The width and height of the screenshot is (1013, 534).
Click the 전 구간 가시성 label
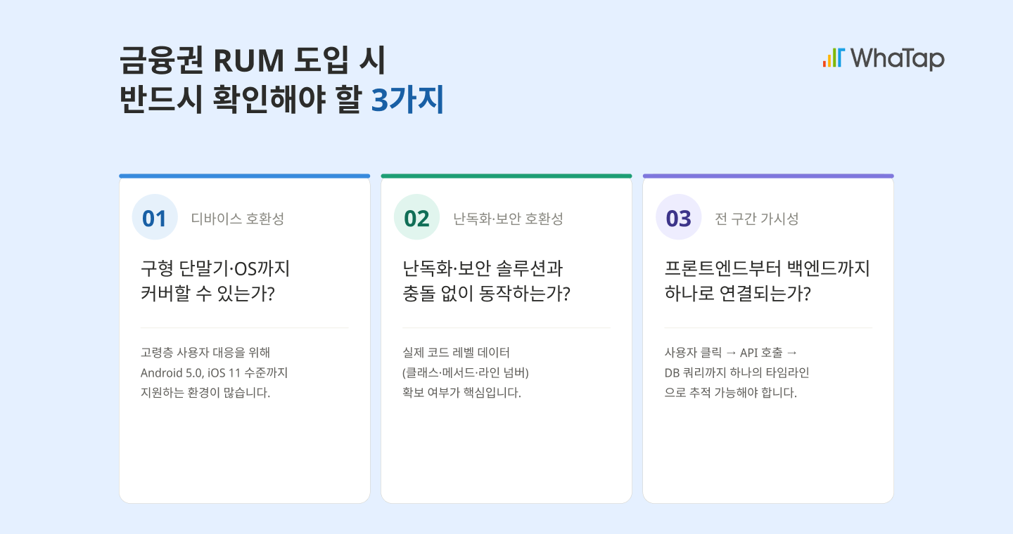tap(757, 219)
